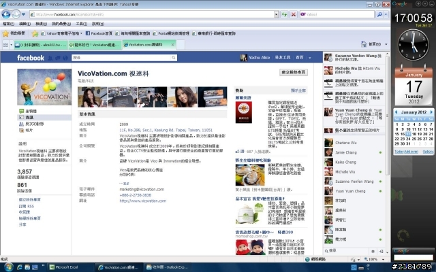Click the Keelung Rd. Taipei address link

tap(166, 130)
